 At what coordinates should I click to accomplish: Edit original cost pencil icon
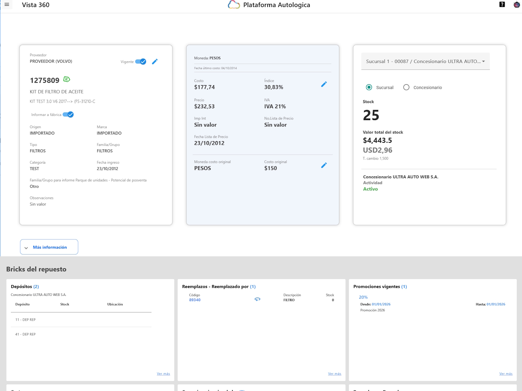tap(324, 166)
